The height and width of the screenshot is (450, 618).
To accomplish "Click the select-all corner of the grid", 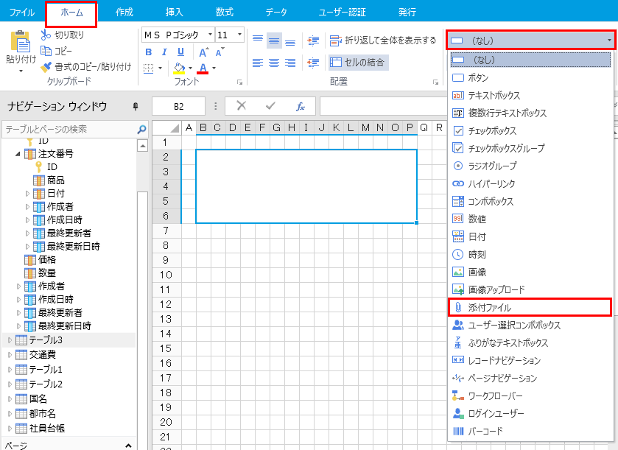I will coord(166,127).
